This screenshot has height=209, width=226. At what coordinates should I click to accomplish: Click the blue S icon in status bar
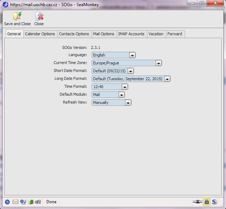(214, 202)
